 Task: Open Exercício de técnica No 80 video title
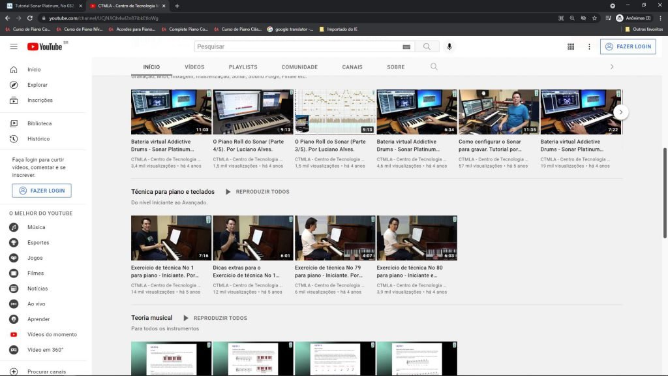click(410, 272)
